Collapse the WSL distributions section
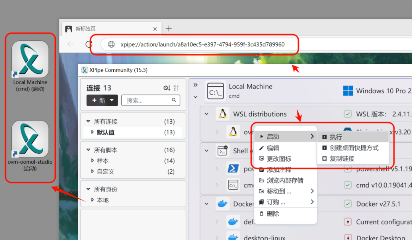412x240 pixels. point(207,114)
